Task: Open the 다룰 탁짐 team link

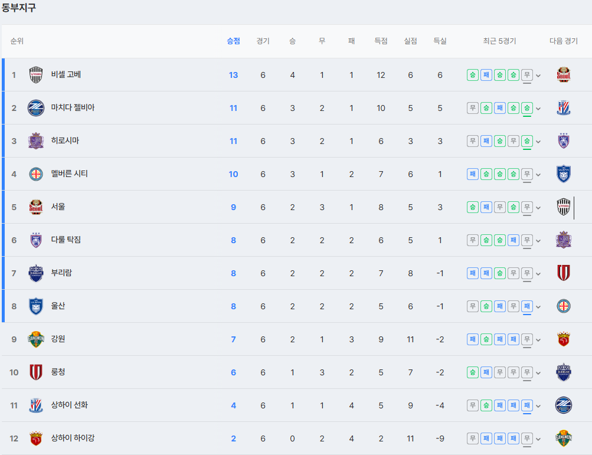Action: 66,240
